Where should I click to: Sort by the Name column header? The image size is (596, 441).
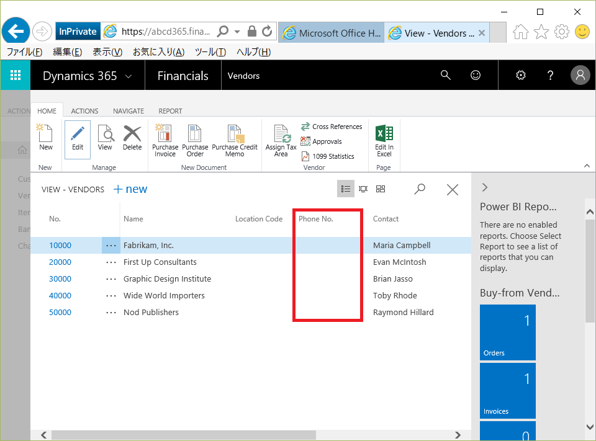click(133, 219)
